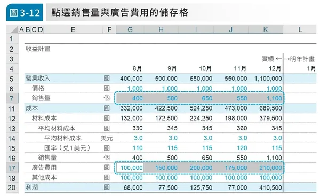Click the 524,250 cost cell
The width and height of the screenshot is (320, 196).
[x=201, y=108]
